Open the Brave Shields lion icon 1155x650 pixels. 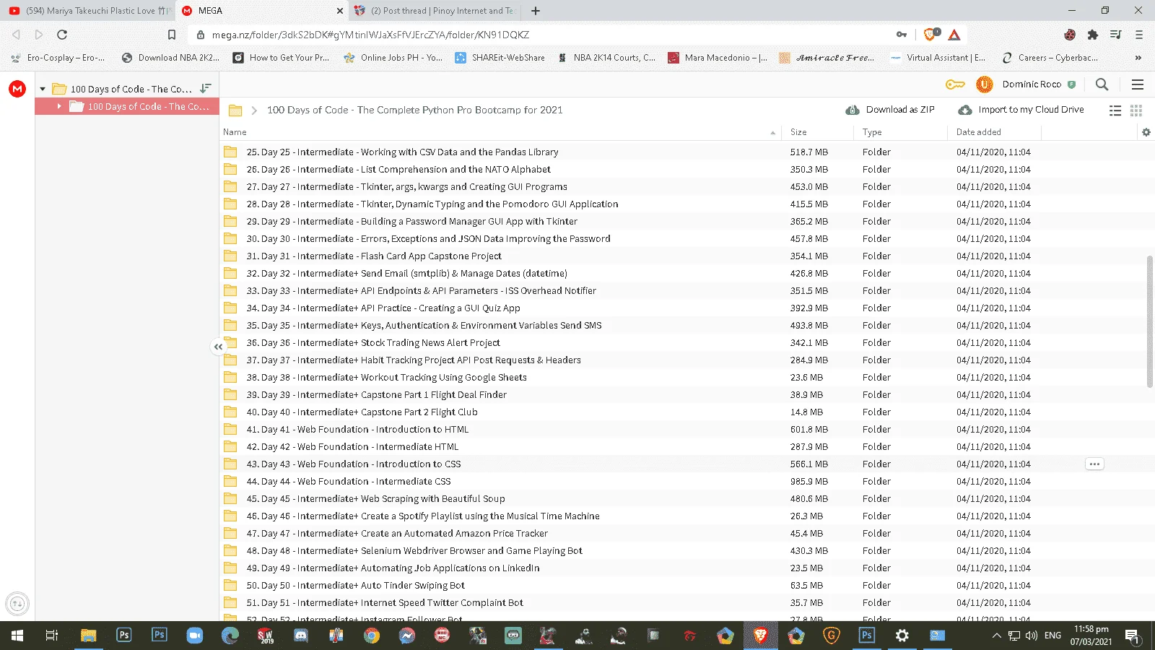coord(931,34)
